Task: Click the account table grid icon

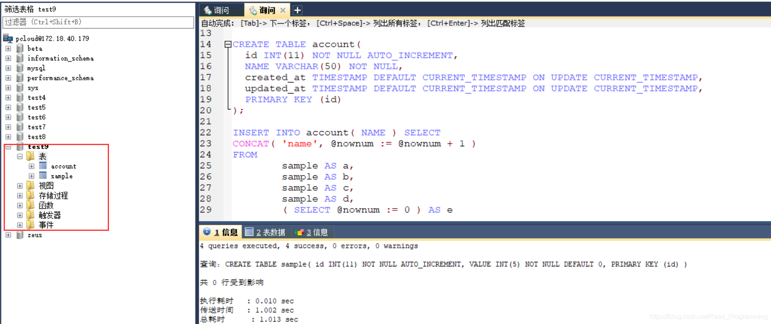Action: (x=43, y=165)
